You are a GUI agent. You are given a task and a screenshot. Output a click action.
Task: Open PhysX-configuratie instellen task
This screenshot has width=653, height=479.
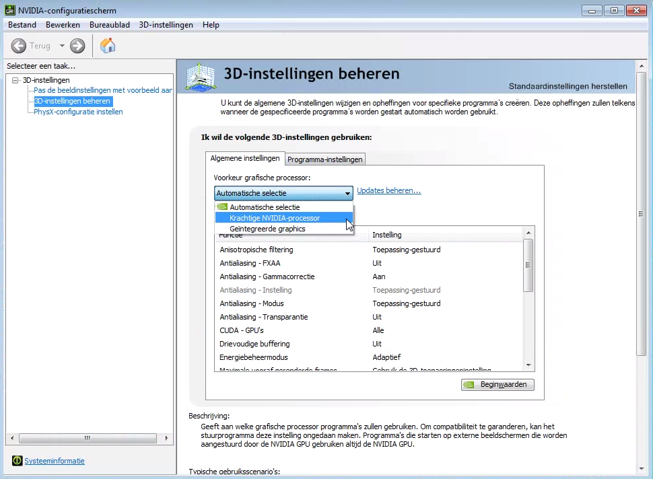coord(78,112)
